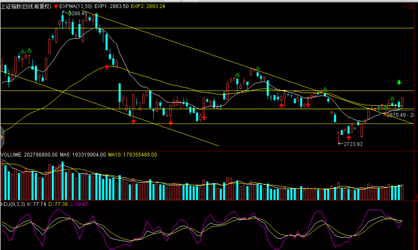This screenshot has width=418, height=250.
Task: Click the solid green down arrow signal
Action: pyautogui.click(x=399, y=82)
